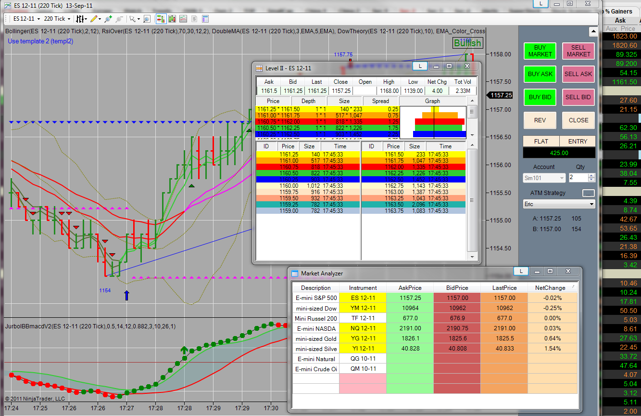Click the 425.00 PnL display
This screenshot has height=416, width=641.
pos(559,153)
